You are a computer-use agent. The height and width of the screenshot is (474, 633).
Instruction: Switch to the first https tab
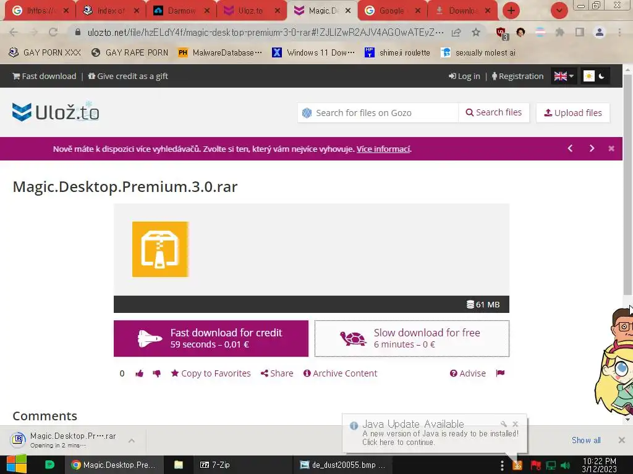tap(40, 11)
